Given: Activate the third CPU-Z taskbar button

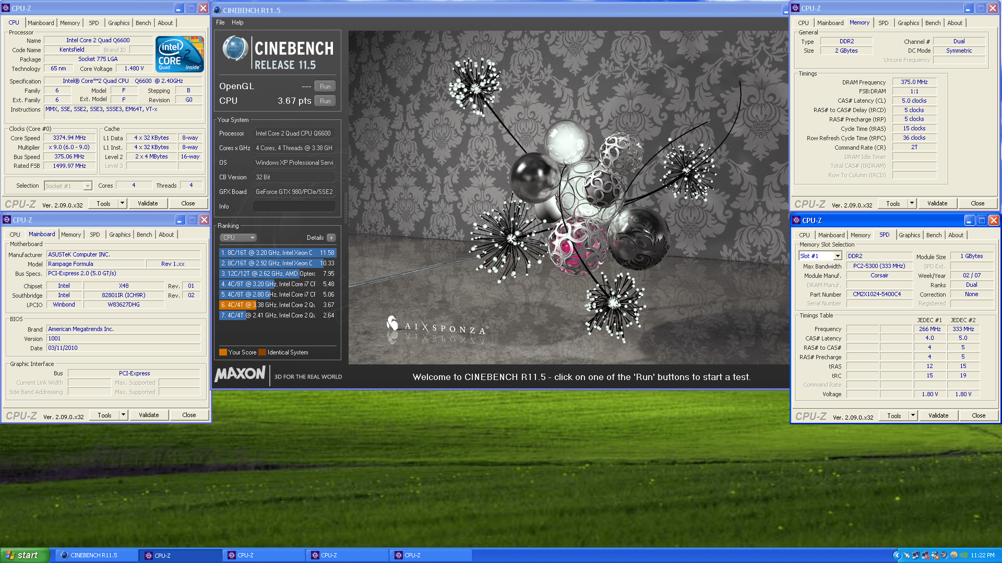Looking at the screenshot, I should tap(348, 555).
